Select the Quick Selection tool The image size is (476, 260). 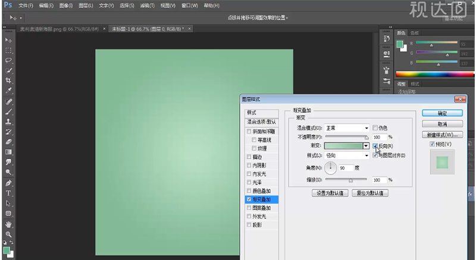(x=8, y=71)
